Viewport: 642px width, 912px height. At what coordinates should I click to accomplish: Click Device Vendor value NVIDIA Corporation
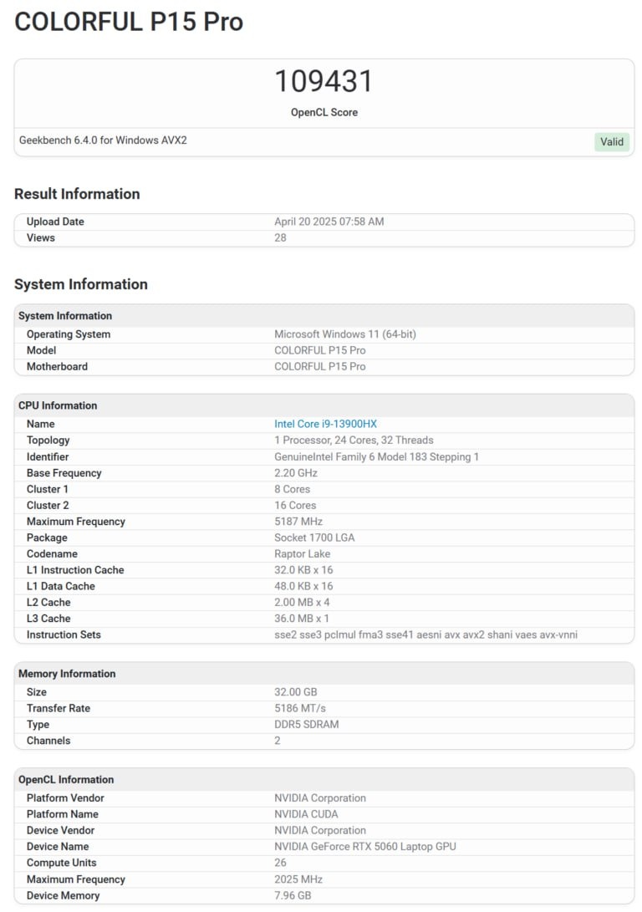(x=320, y=831)
